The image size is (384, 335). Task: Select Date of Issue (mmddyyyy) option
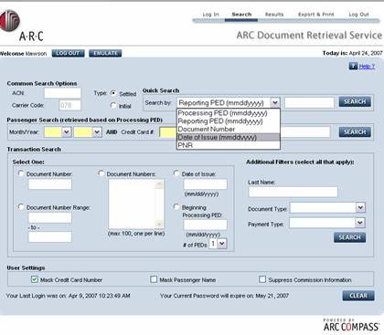pos(229,137)
